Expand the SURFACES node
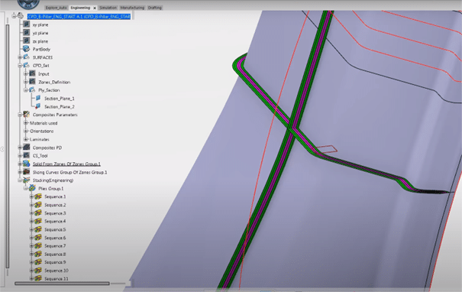Image resolution: width=462 pixels, height=292 pixels. coord(20,57)
